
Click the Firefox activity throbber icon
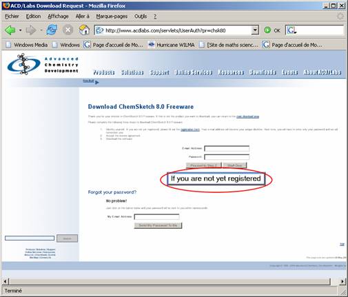(x=340, y=17)
